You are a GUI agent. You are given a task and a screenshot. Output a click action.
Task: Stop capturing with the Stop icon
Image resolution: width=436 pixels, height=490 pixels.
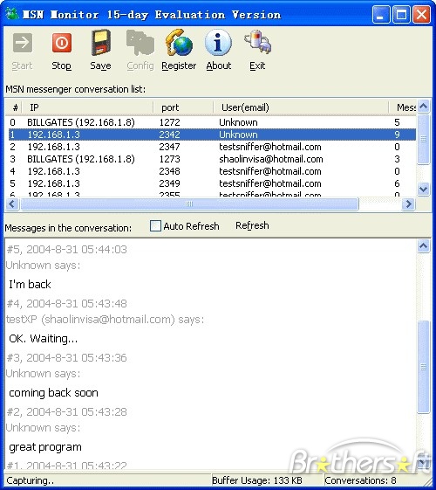(61, 43)
